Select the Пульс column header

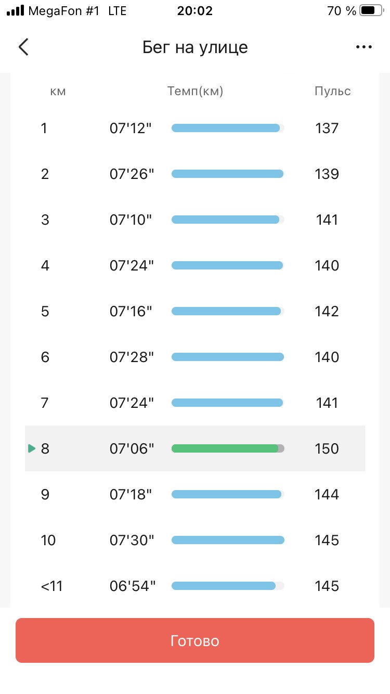point(333,92)
